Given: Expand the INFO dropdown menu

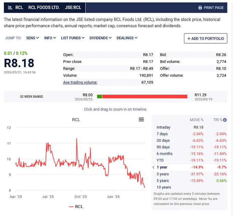Looking at the screenshot, I should pos(50,38).
